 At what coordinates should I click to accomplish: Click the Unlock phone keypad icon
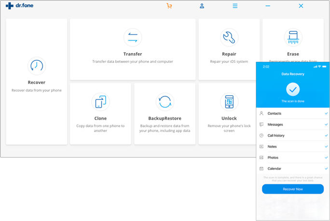coord(229,102)
